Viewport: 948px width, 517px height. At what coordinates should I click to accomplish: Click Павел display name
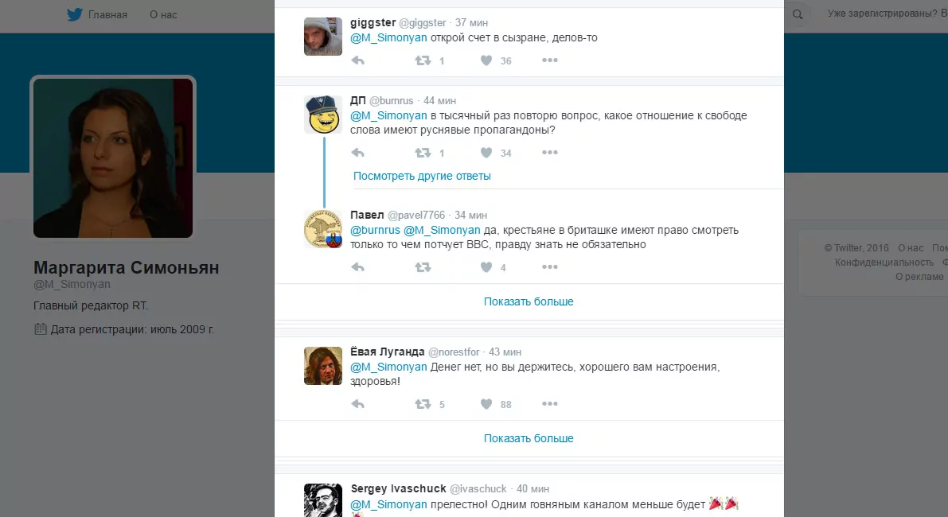coord(367,215)
